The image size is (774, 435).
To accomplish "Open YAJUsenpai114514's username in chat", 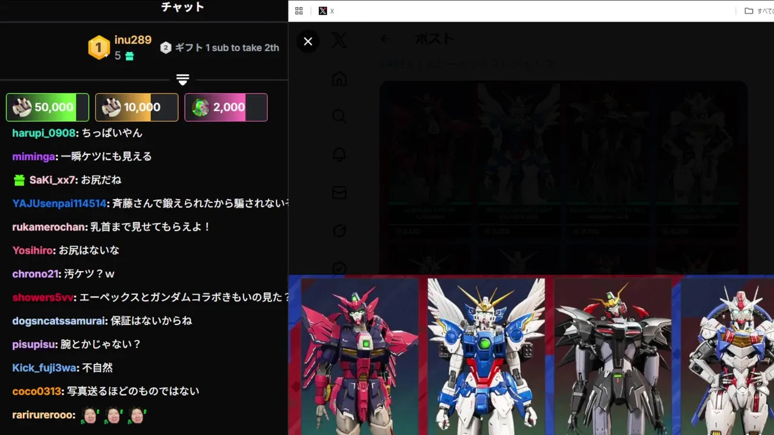I will [59, 204].
